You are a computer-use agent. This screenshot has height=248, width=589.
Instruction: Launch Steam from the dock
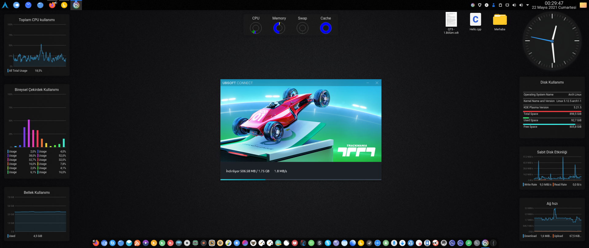[369, 243]
